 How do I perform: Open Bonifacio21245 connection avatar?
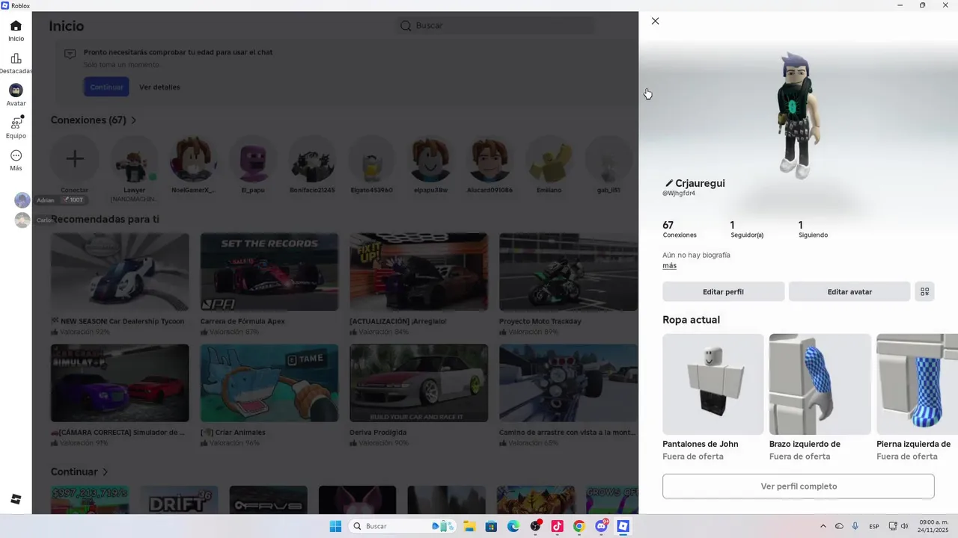coord(312,158)
